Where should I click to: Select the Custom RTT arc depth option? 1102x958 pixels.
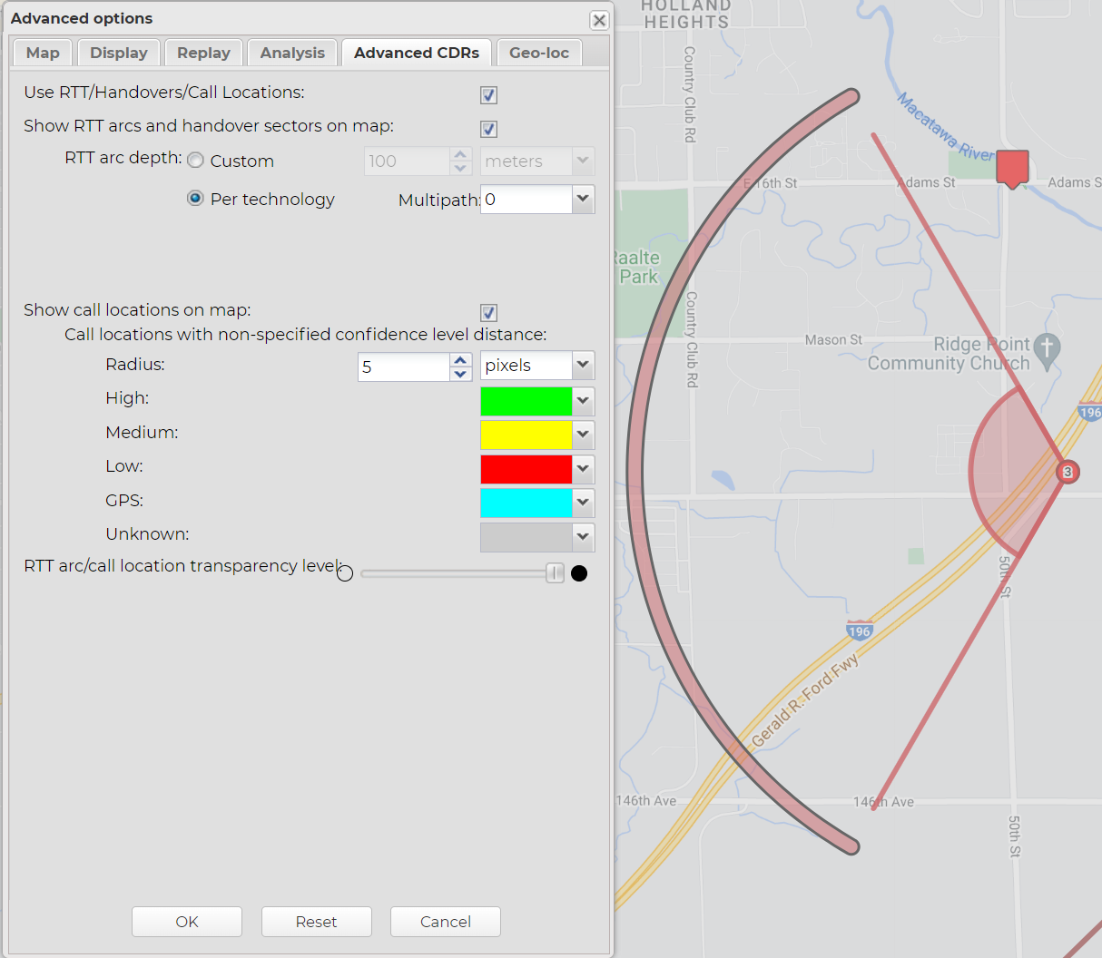tap(195, 161)
